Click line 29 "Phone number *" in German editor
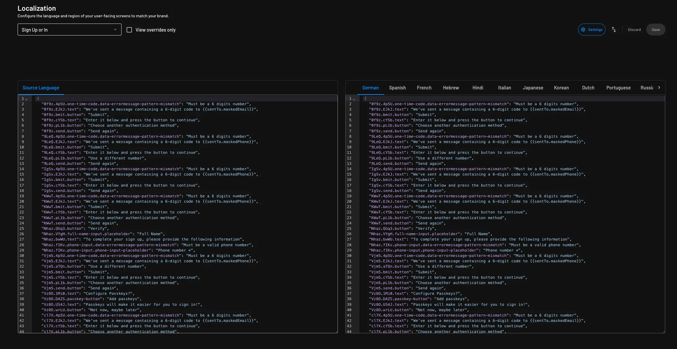The width and height of the screenshot is (677, 349). tap(502, 250)
